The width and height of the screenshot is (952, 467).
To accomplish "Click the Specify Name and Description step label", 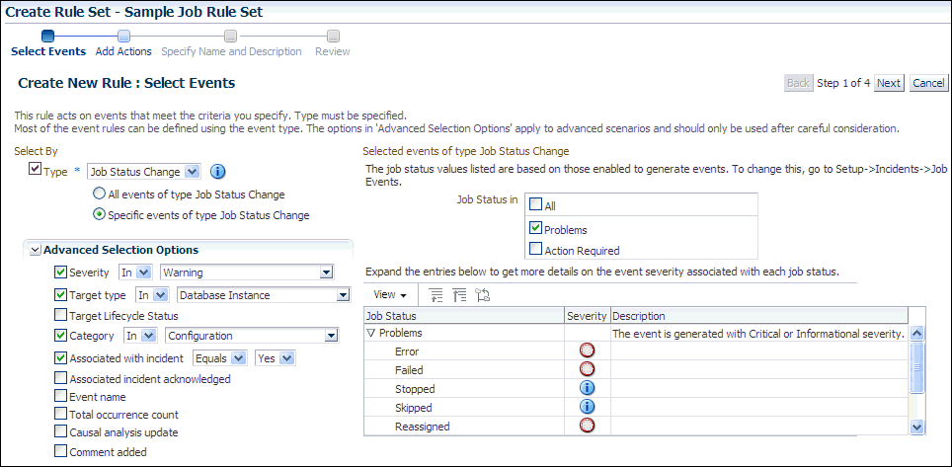I will (231, 51).
